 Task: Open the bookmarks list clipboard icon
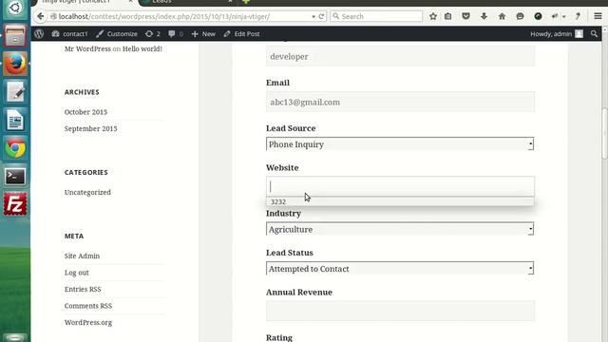[447, 16]
